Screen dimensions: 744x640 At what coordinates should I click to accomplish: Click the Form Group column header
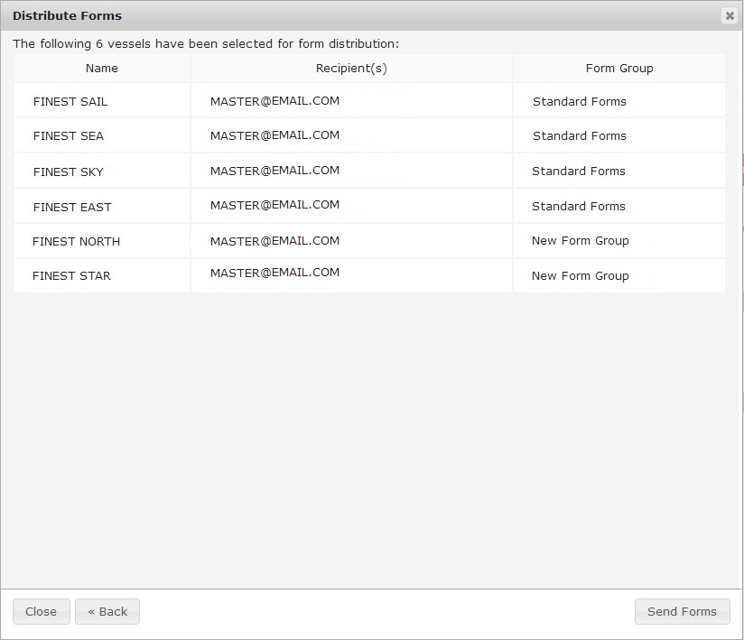pyautogui.click(x=618, y=68)
